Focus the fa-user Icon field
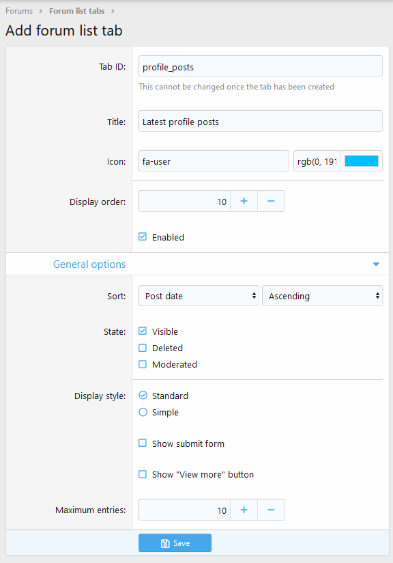393x563 pixels. (x=214, y=161)
